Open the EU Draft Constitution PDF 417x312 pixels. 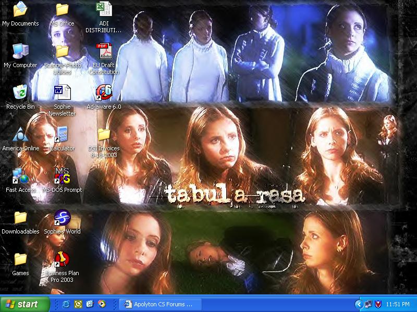pos(104,52)
